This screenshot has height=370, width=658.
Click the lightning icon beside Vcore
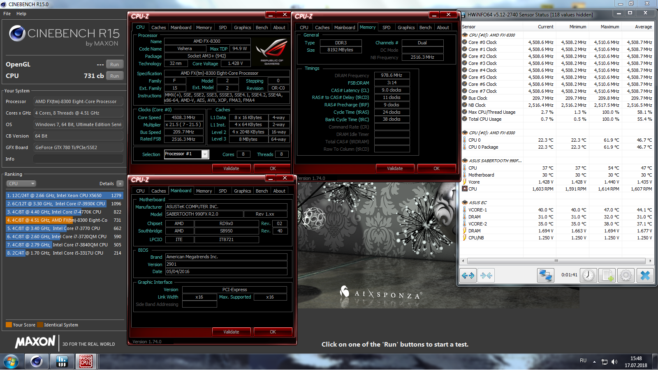click(465, 182)
